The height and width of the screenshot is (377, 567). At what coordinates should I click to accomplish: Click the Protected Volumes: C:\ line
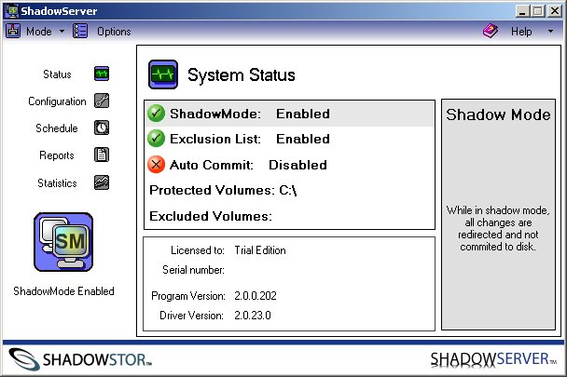[223, 190]
